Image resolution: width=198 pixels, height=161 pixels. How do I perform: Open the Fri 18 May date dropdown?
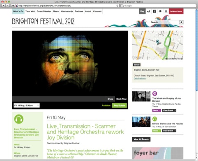click(27, 105)
